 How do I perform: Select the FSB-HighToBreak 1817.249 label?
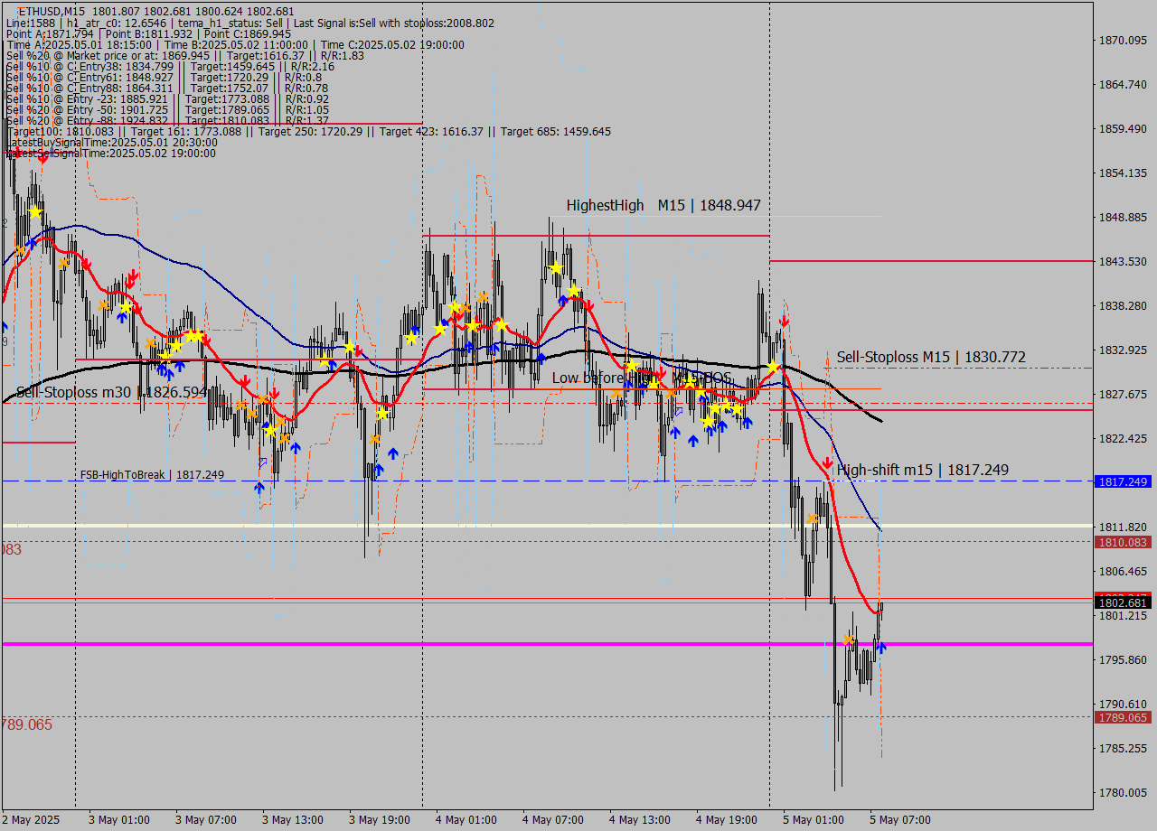[x=152, y=474]
